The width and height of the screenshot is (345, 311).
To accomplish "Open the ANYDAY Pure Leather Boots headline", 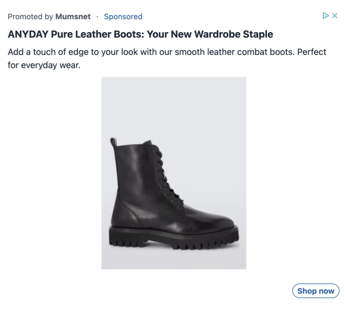I will click(140, 35).
